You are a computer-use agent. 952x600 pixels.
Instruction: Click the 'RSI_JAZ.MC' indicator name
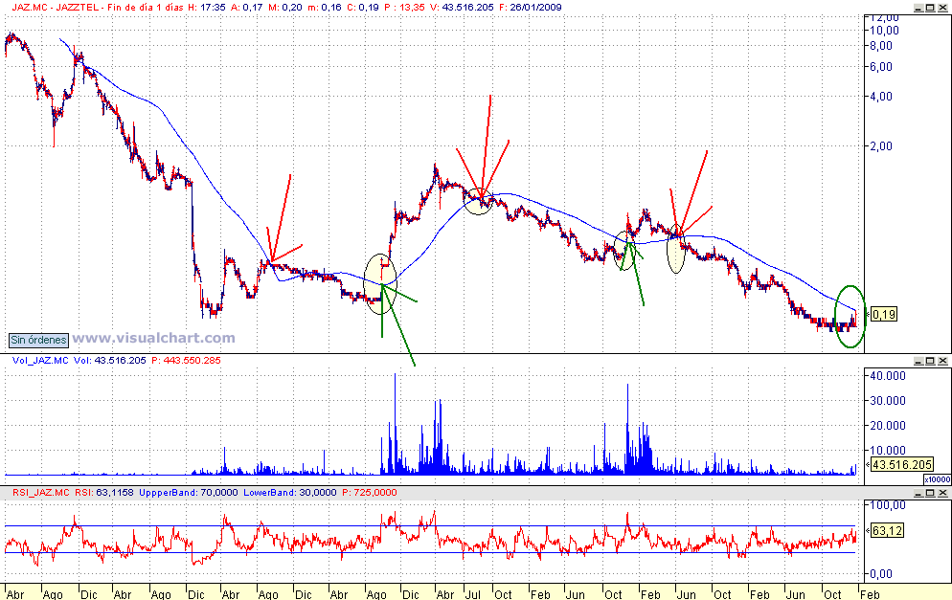(x=41, y=493)
